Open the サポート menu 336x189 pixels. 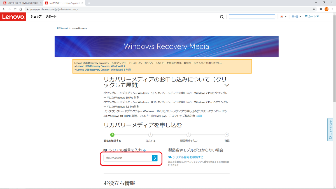coord(51,17)
